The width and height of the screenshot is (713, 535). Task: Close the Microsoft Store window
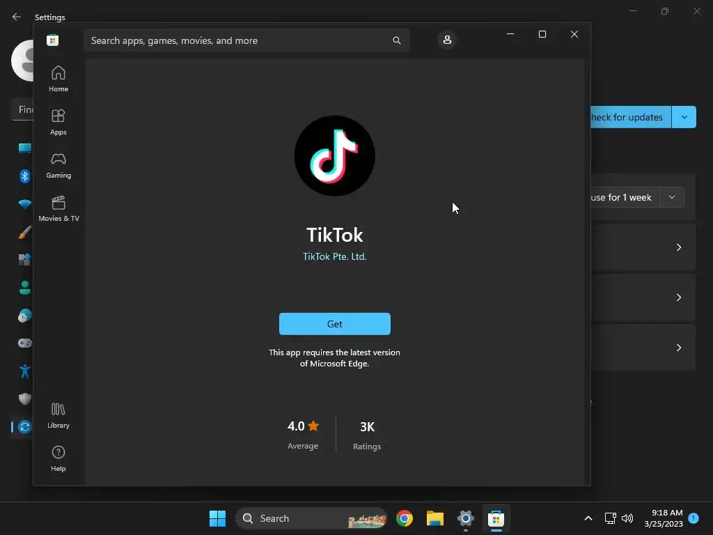(x=574, y=34)
